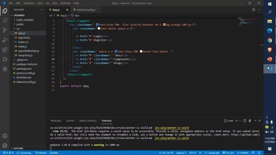Collapse the TAILWIND project root
Screen dimensions: 276x155
12,15
